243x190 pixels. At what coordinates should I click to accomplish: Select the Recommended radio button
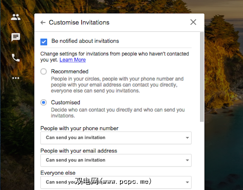coord(44,71)
